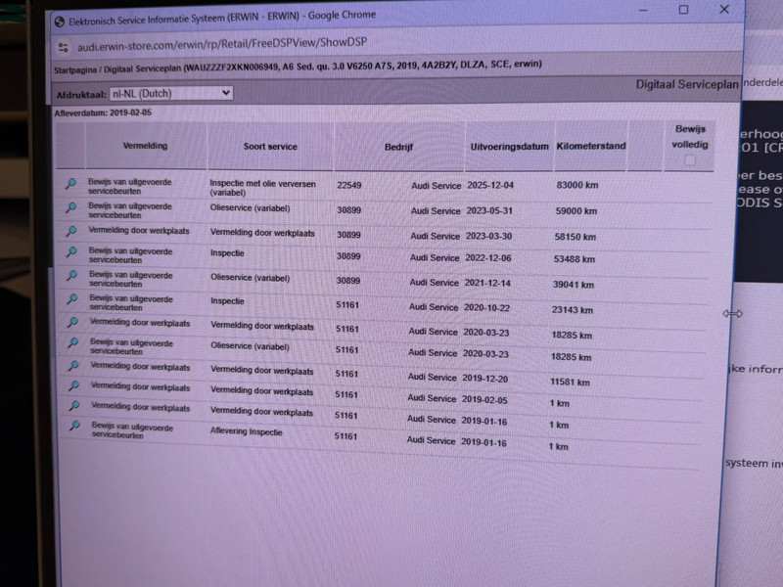
Task: View the 2019-12-20 entry via magnifier icon
Action: coord(72,365)
